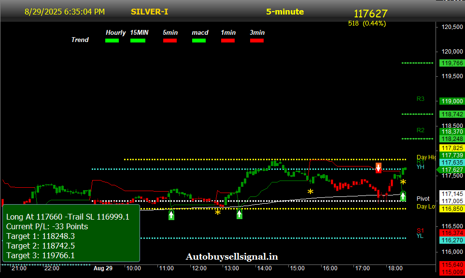Click the Current P/L -33 Points line

[x=47, y=226]
